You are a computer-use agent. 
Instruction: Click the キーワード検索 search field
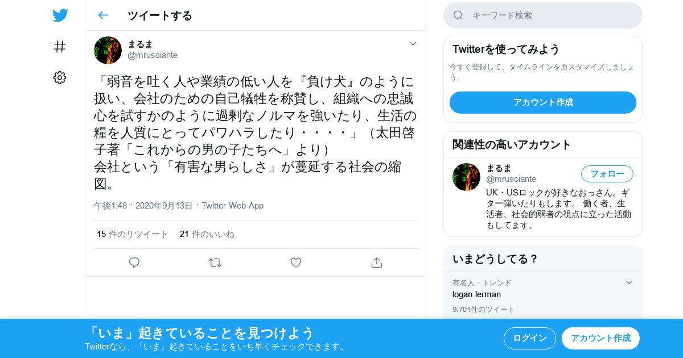[543, 15]
